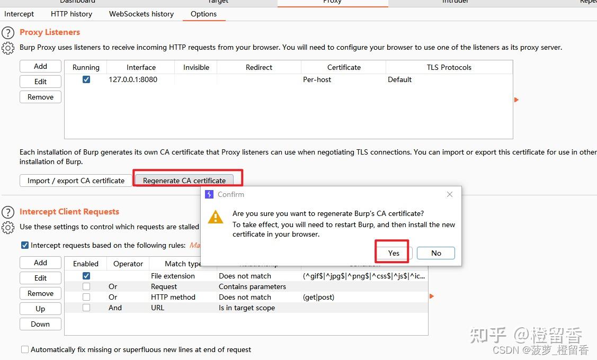Image resolution: width=597 pixels, height=360 pixels.
Task: Click Add under the intercept rules list
Action: click(40, 263)
